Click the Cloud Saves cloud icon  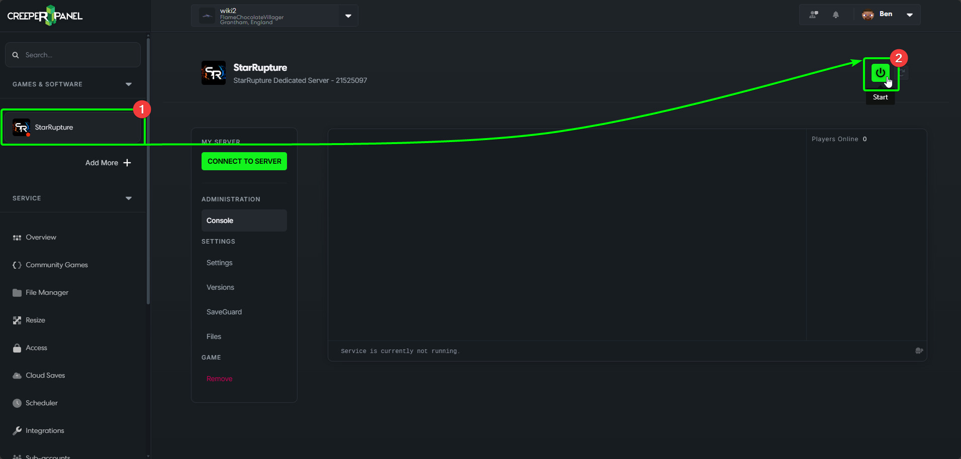pyautogui.click(x=17, y=376)
